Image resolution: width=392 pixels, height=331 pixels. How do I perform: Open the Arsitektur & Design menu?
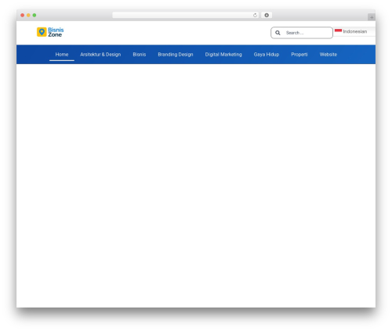[100, 55]
